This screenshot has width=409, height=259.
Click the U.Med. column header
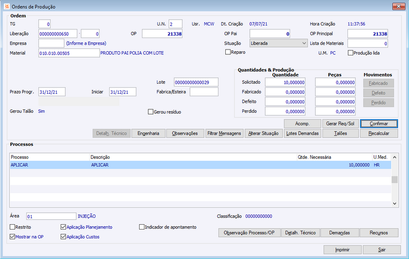381,157
